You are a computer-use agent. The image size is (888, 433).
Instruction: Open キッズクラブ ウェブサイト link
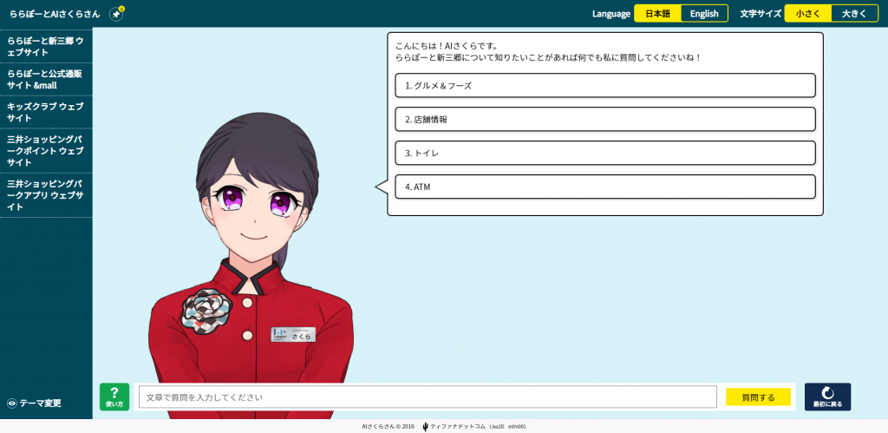click(x=46, y=112)
